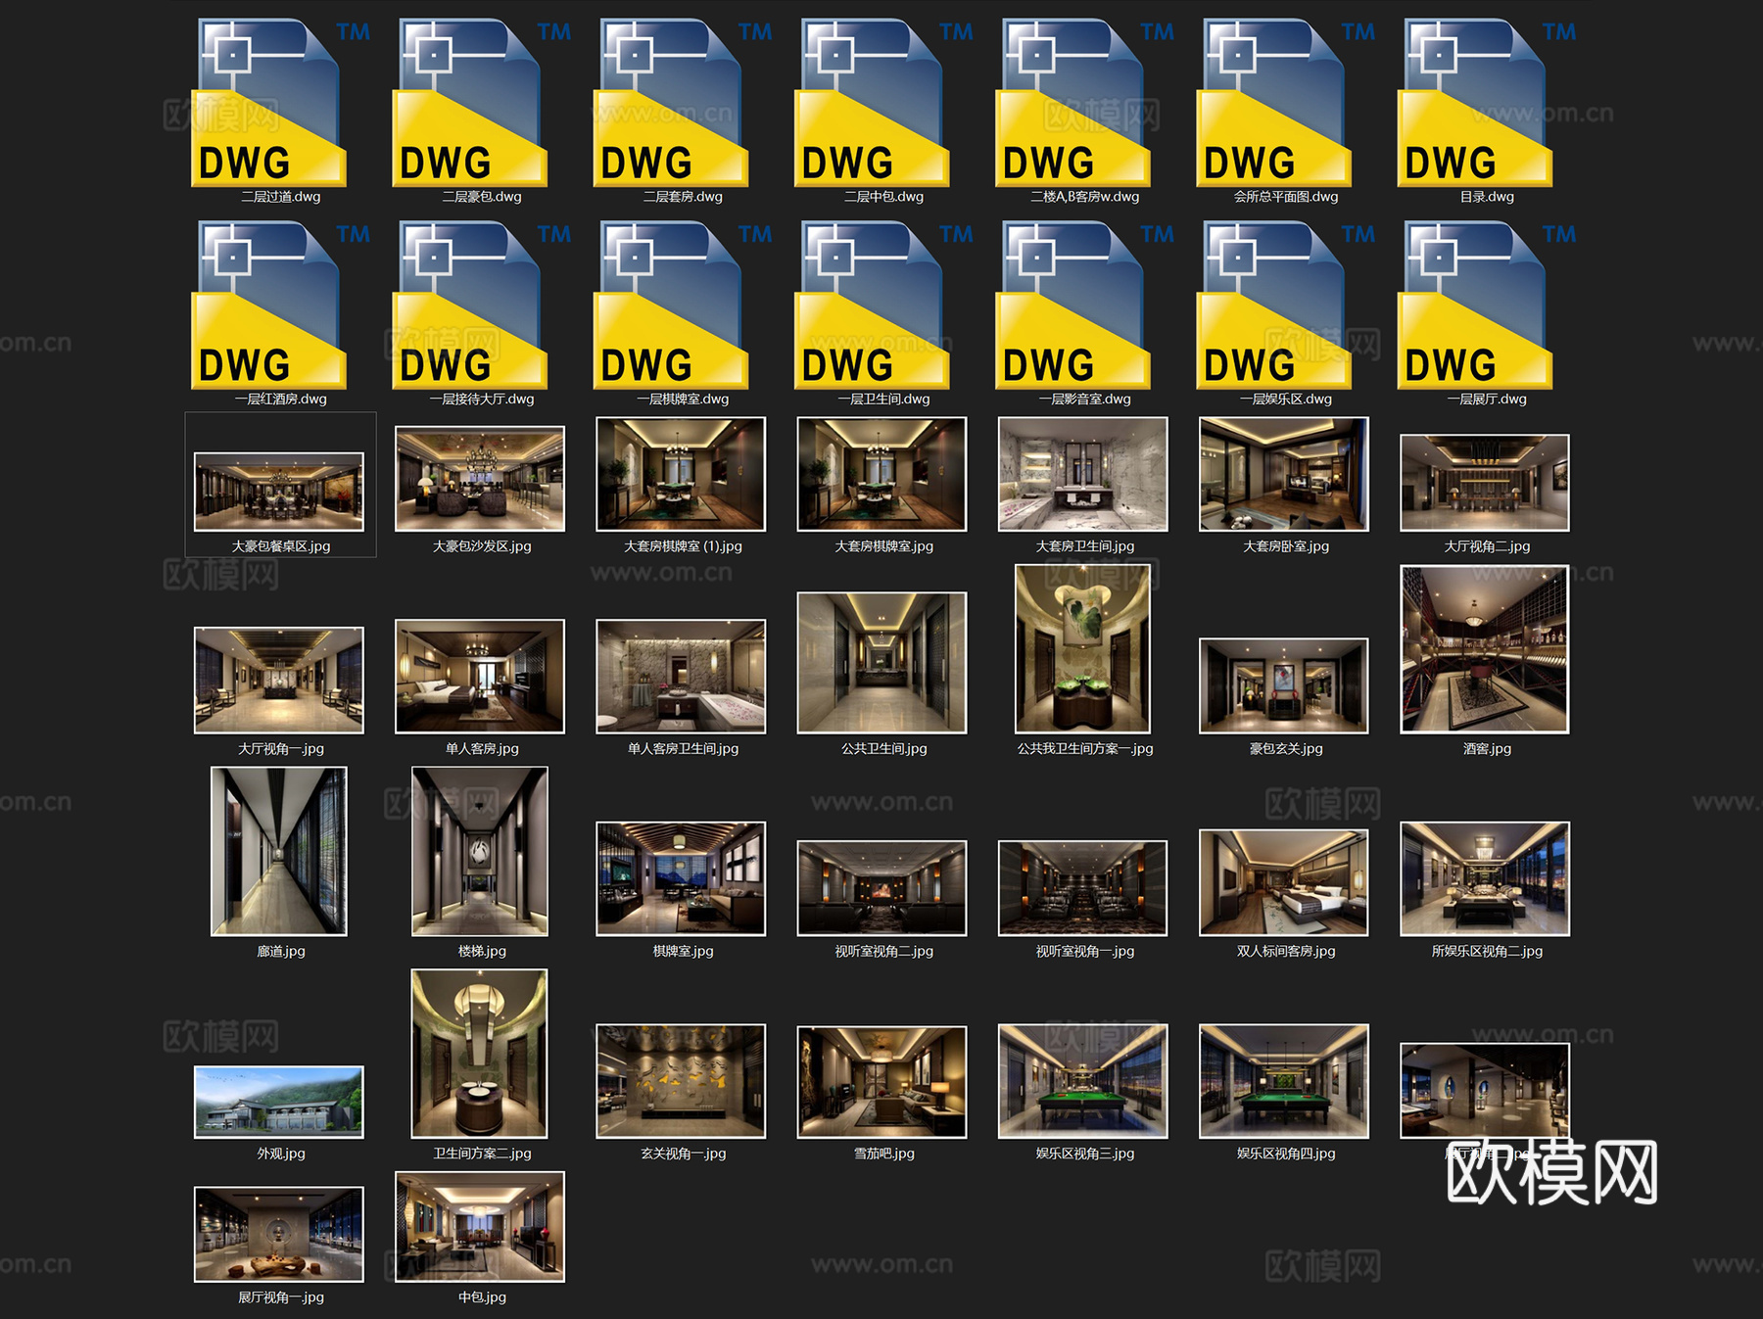
Task: Select the 廊道.jpg corridor thumbnail
Action: (x=279, y=852)
